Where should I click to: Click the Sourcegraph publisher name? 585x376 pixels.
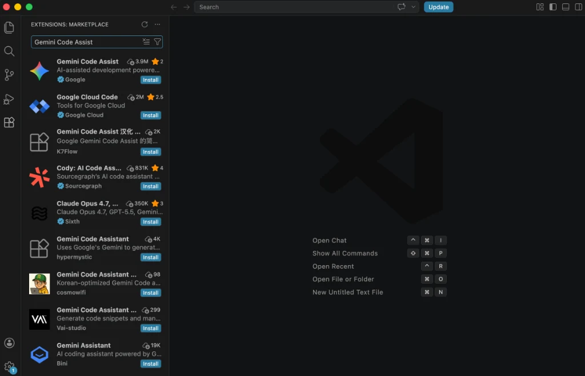pyautogui.click(x=83, y=186)
